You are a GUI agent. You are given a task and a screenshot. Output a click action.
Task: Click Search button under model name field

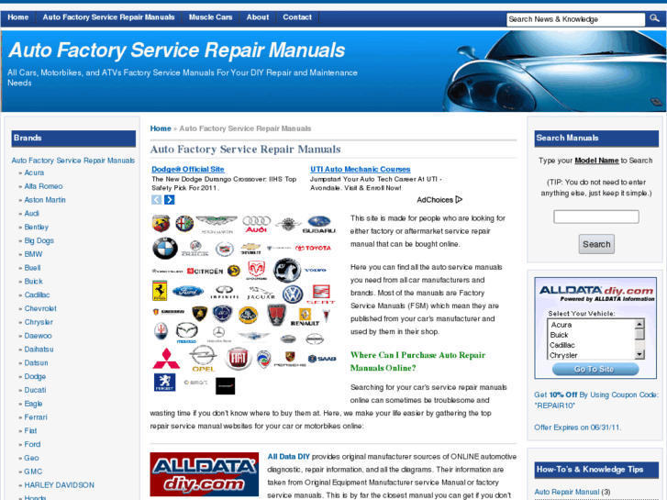pyautogui.click(x=596, y=244)
